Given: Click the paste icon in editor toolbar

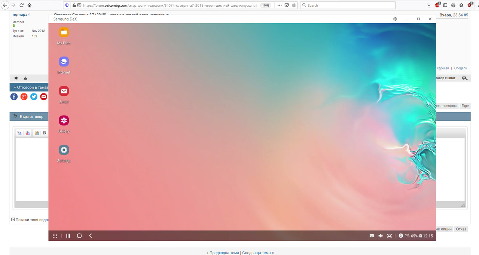Looking at the screenshot, I should [x=37, y=133].
